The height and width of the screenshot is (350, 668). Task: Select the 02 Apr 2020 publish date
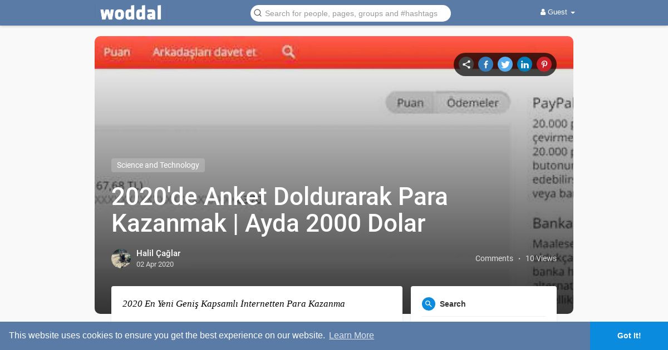155,264
